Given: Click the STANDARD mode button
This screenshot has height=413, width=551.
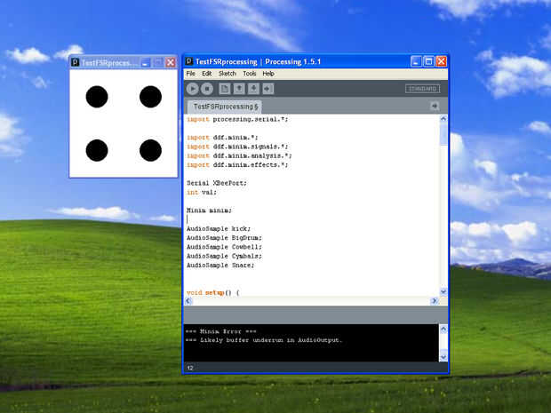Looking at the screenshot, I should pos(422,89).
